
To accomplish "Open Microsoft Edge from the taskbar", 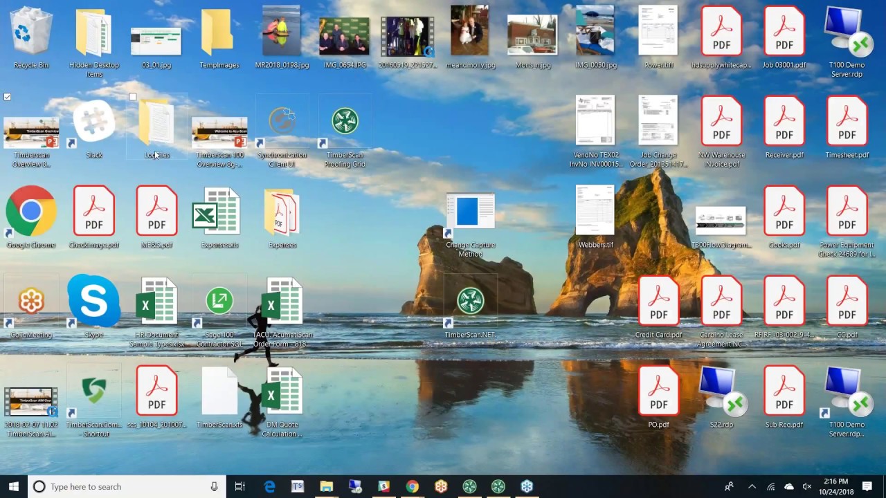I will 269,486.
